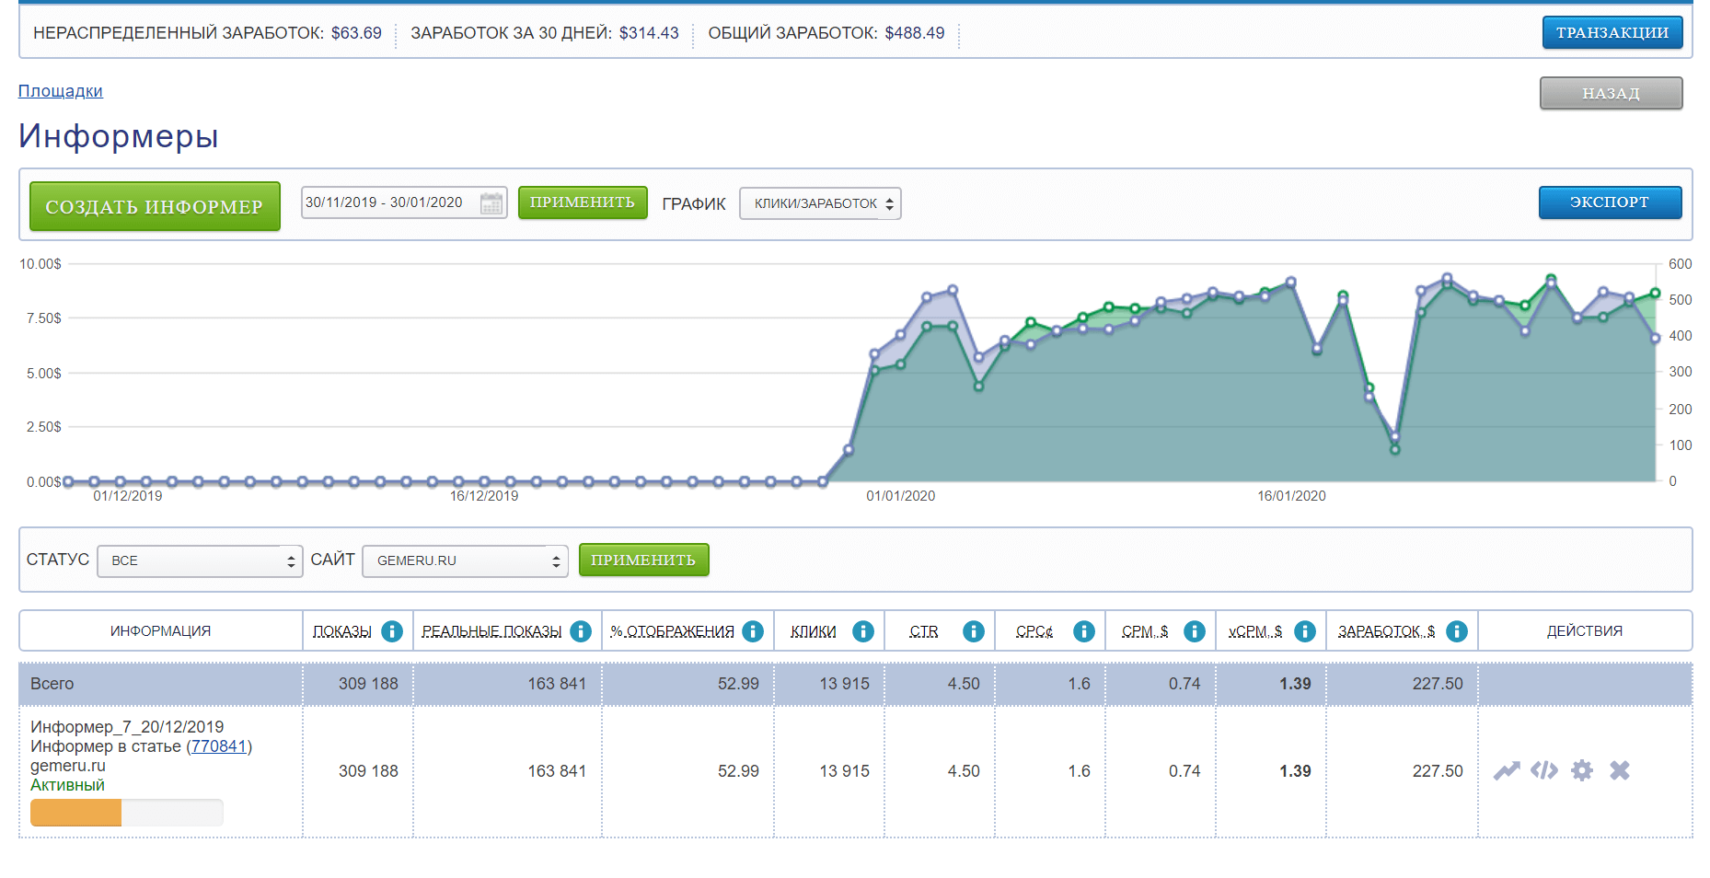Screen dimensions: 1710x878
Task: Show info tooltip for Заработок column
Action: tap(1456, 631)
